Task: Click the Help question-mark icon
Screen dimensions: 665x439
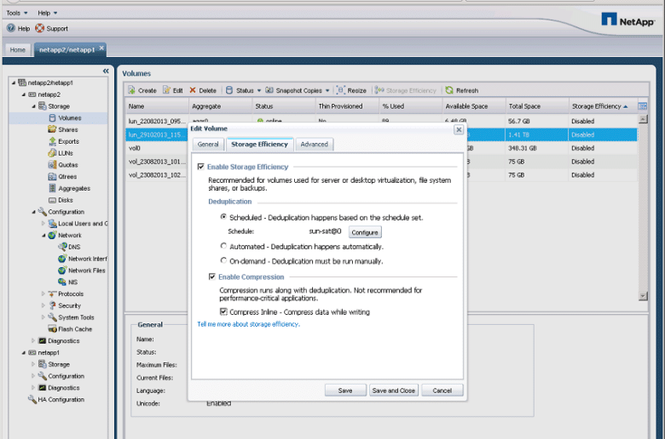Action: [10, 28]
